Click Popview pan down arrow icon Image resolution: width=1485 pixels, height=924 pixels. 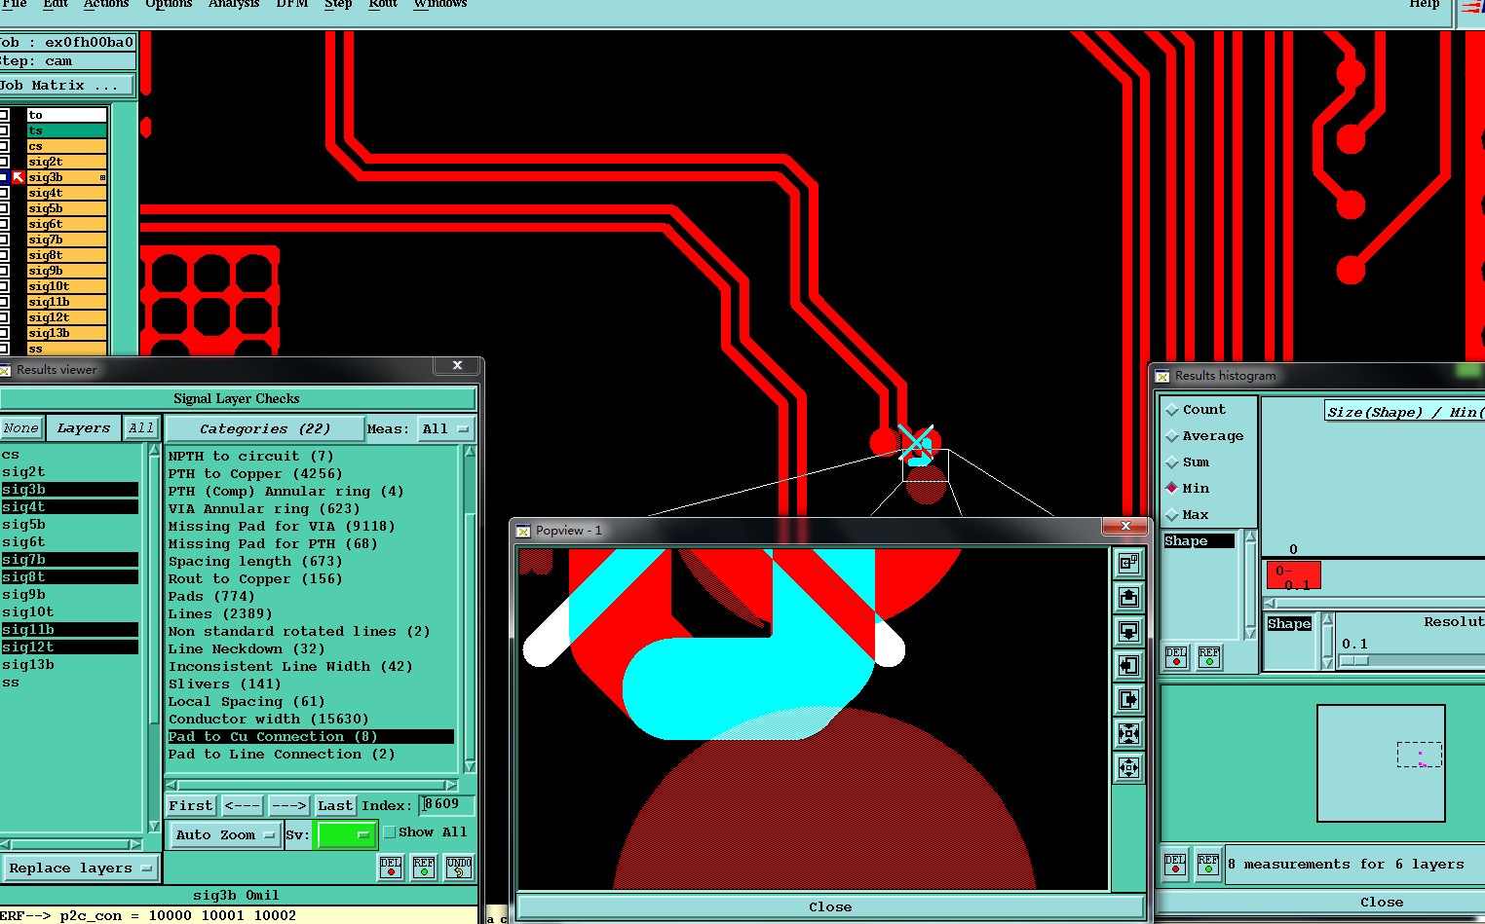coord(1128,631)
